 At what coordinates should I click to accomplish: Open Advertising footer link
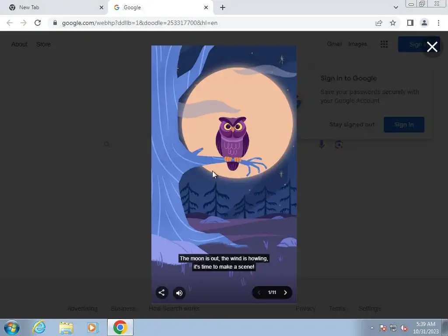pyautogui.click(x=83, y=308)
